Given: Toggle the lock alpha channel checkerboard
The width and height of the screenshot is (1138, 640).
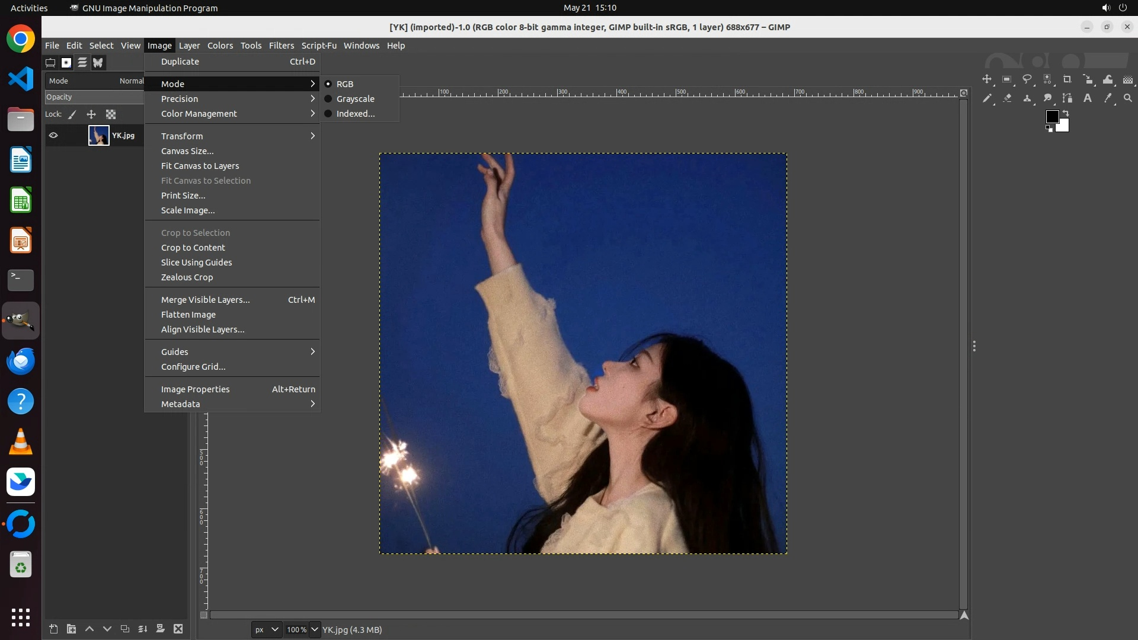Looking at the screenshot, I should [111, 114].
